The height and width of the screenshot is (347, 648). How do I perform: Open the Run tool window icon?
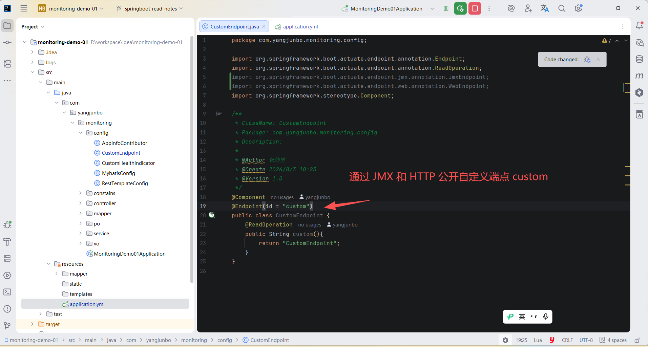point(7,275)
